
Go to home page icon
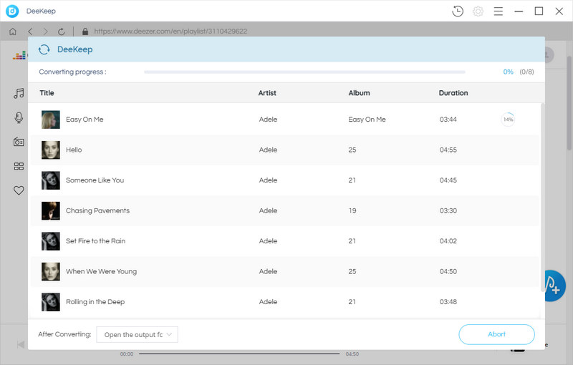(13, 31)
